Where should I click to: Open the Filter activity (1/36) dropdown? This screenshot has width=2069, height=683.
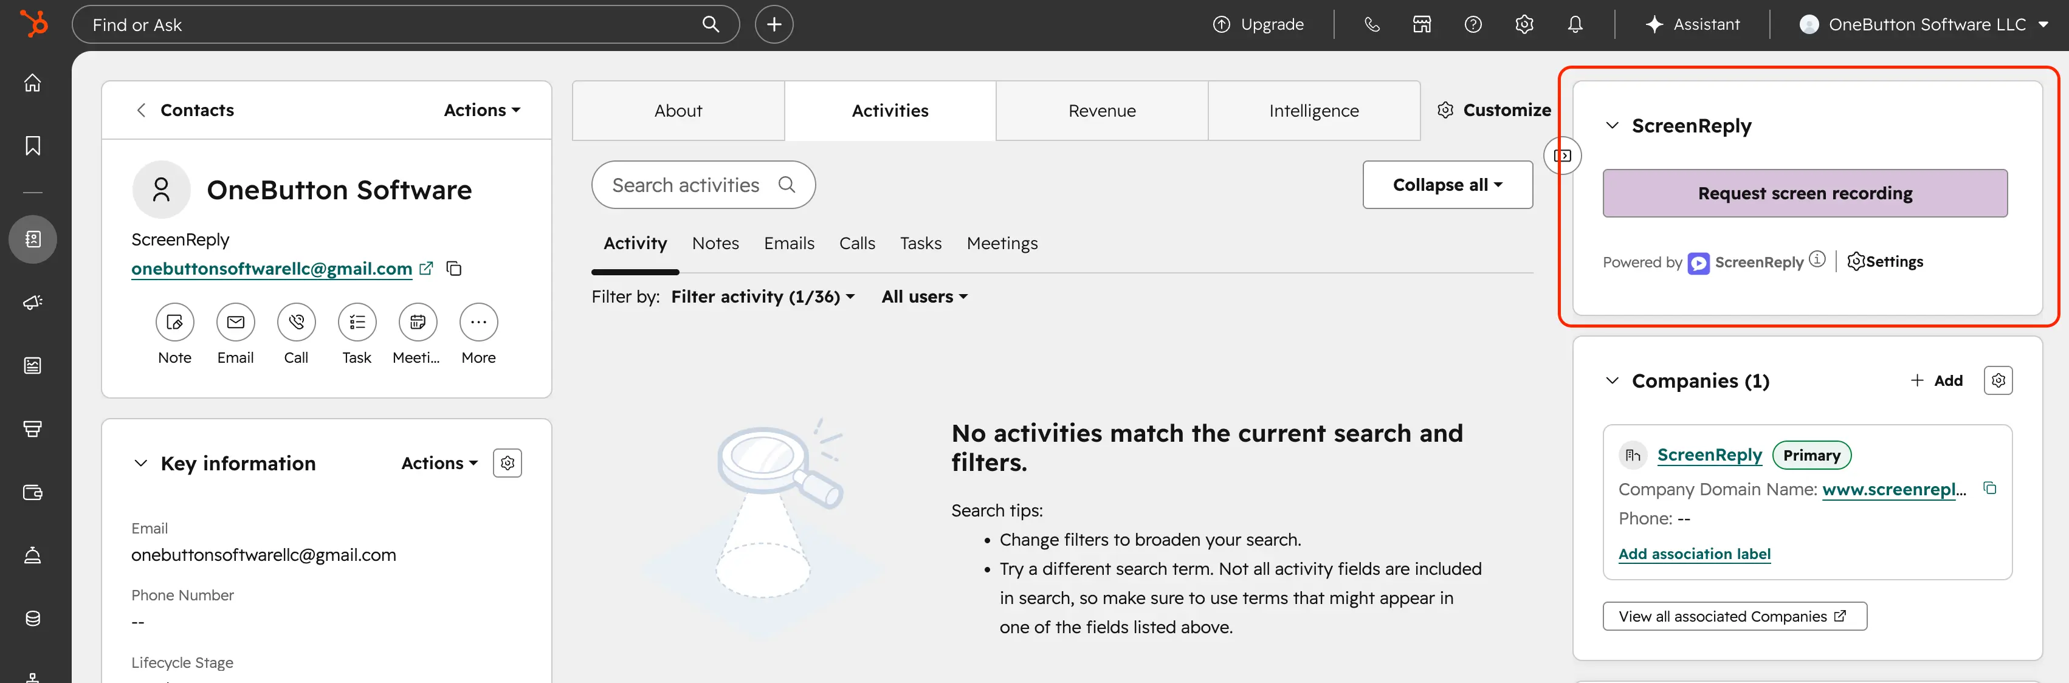tap(763, 297)
